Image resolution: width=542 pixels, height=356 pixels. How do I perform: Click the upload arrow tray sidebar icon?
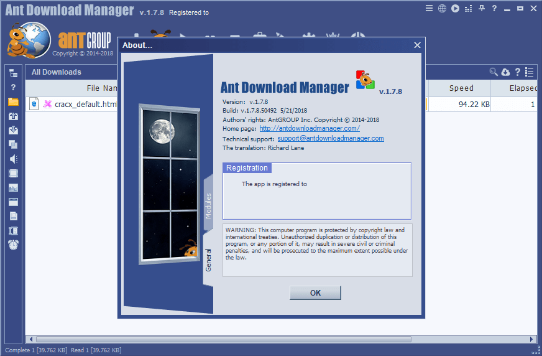tap(13, 116)
